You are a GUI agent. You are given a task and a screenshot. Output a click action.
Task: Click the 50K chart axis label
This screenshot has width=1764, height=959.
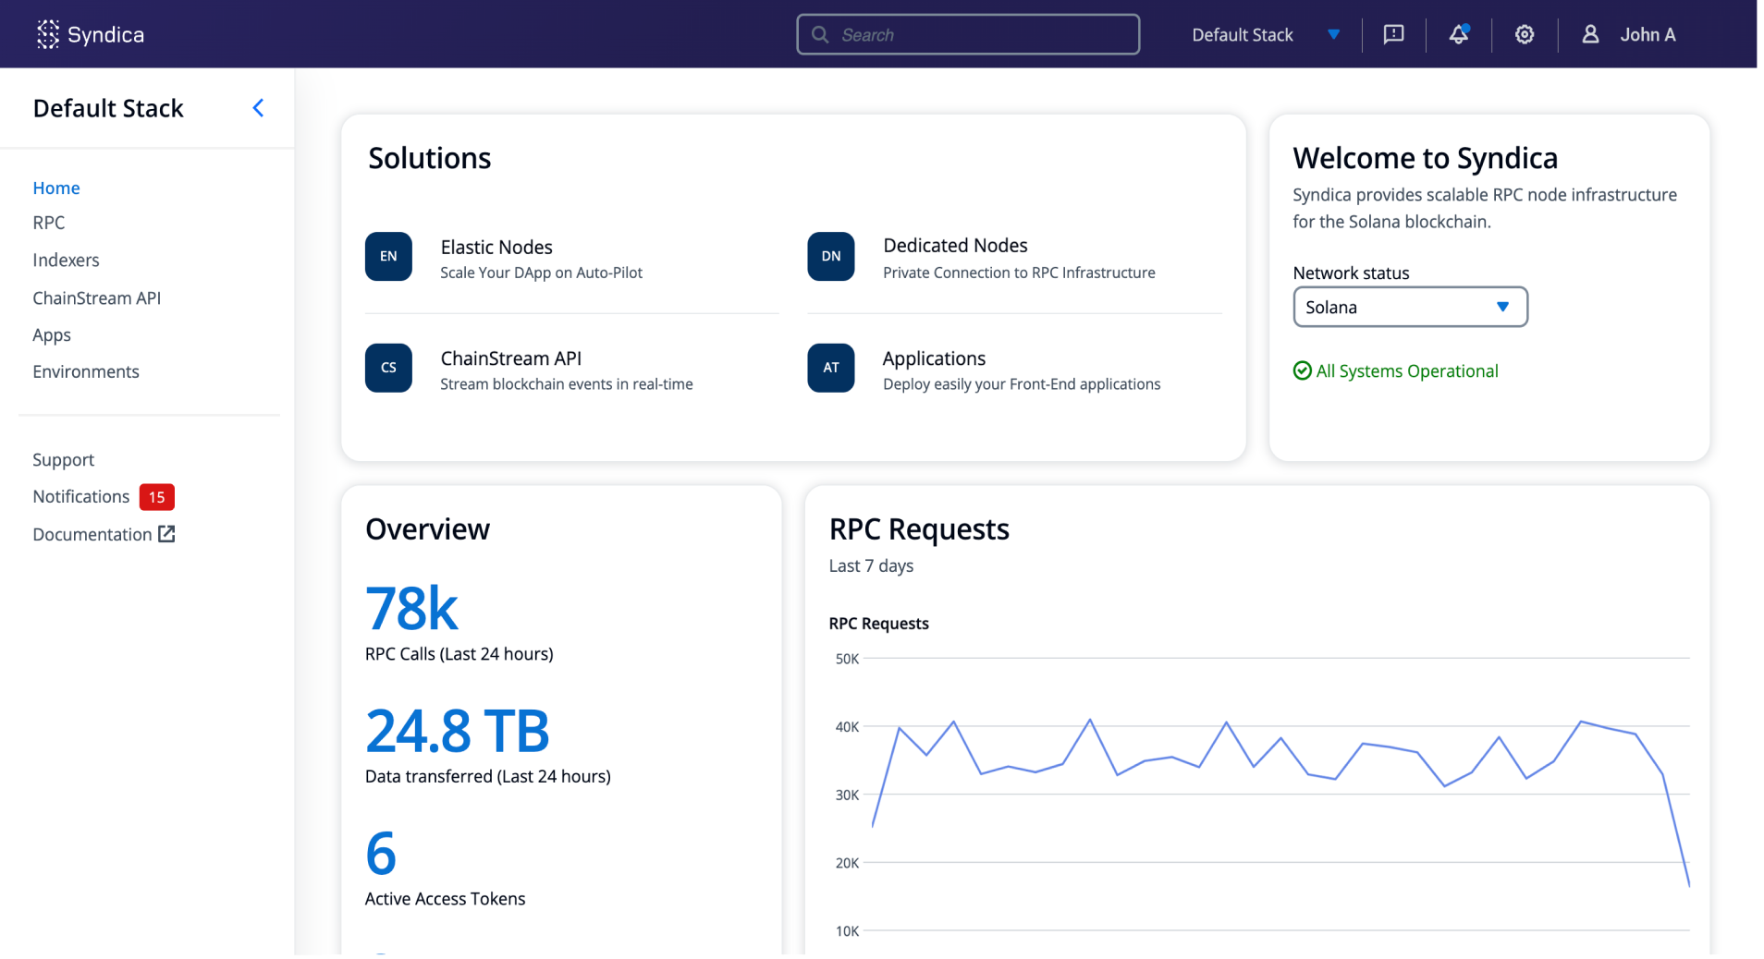(847, 659)
